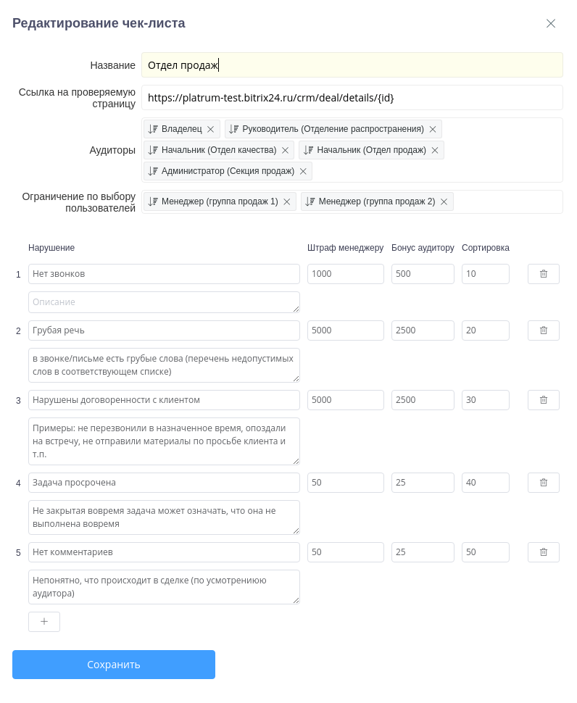
Task: Remove the 'Владелец' auditor tag
Action: tap(211, 129)
